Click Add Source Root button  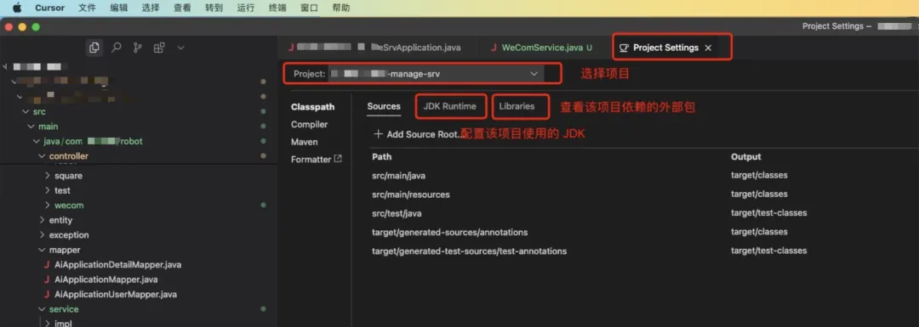click(419, 134)
